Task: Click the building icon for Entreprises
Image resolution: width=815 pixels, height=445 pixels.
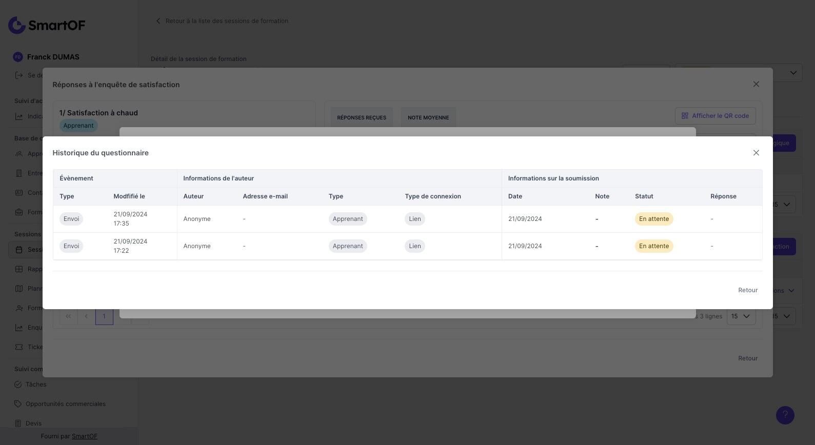Action: coord(19,173)
